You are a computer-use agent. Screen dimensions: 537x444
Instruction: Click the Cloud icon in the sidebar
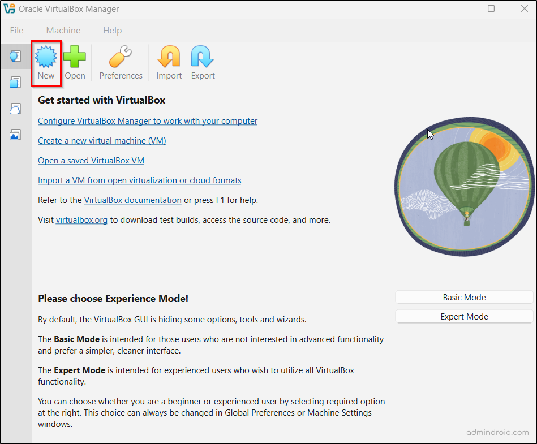pos(15,108)
